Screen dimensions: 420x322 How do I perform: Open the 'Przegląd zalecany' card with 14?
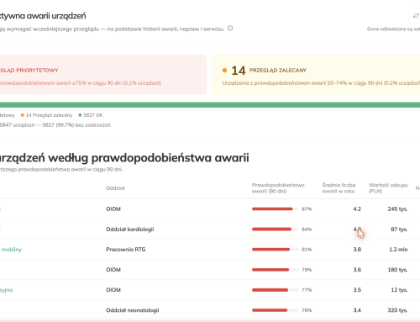[x=316, y=75]
